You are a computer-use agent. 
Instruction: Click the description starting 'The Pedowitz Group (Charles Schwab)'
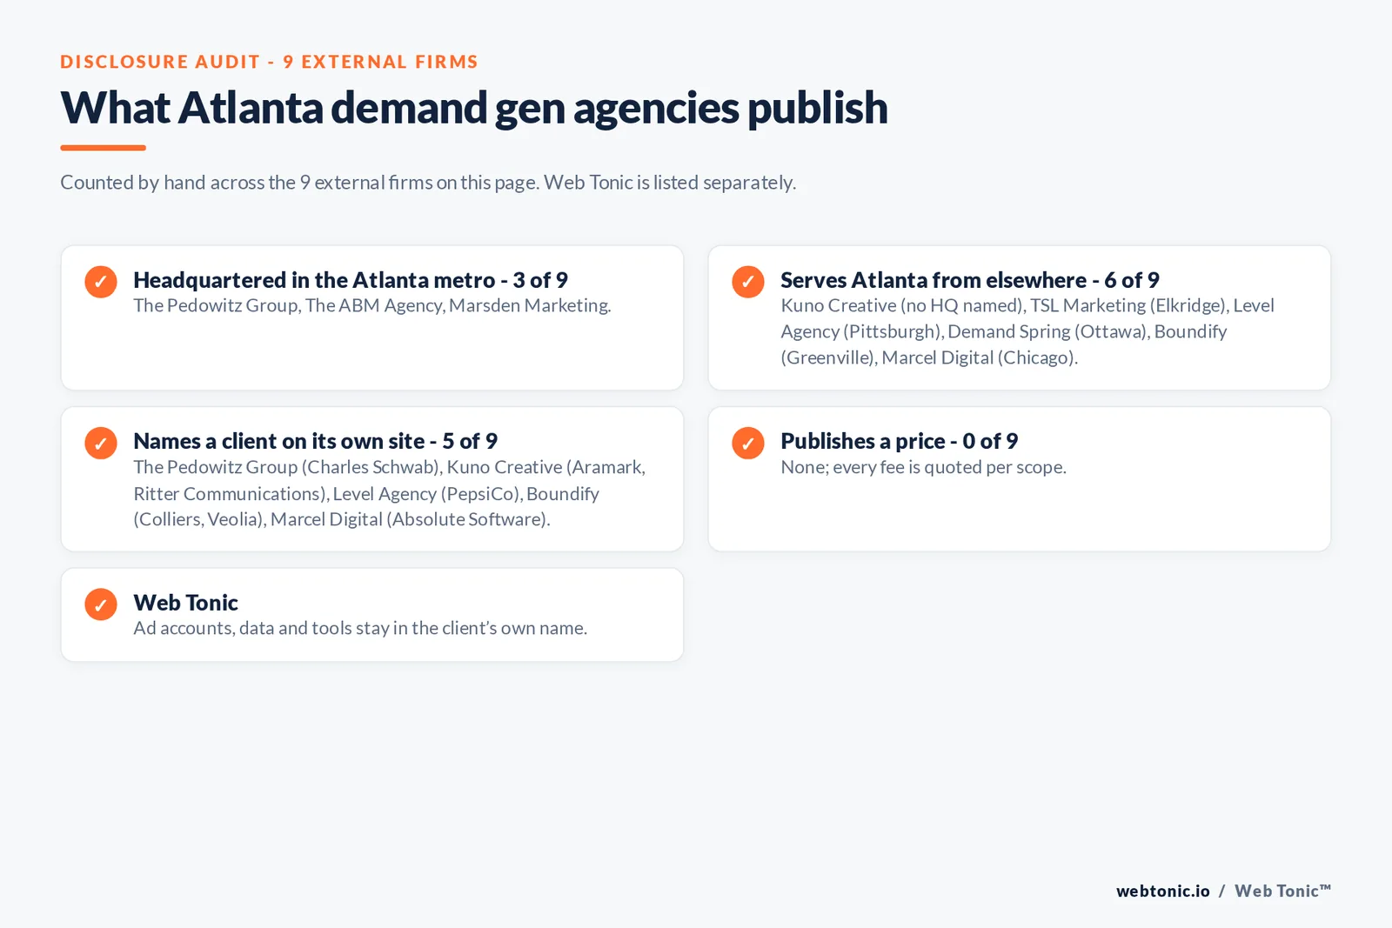click(x=390, y=493)
